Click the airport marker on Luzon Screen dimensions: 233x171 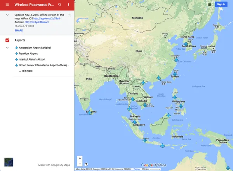tap(175, 97)
